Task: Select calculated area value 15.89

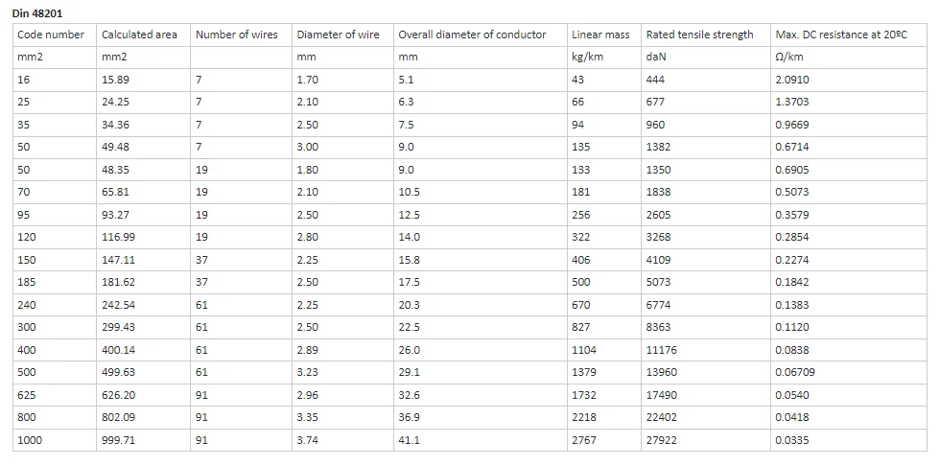Action: (x=115, y=79)
